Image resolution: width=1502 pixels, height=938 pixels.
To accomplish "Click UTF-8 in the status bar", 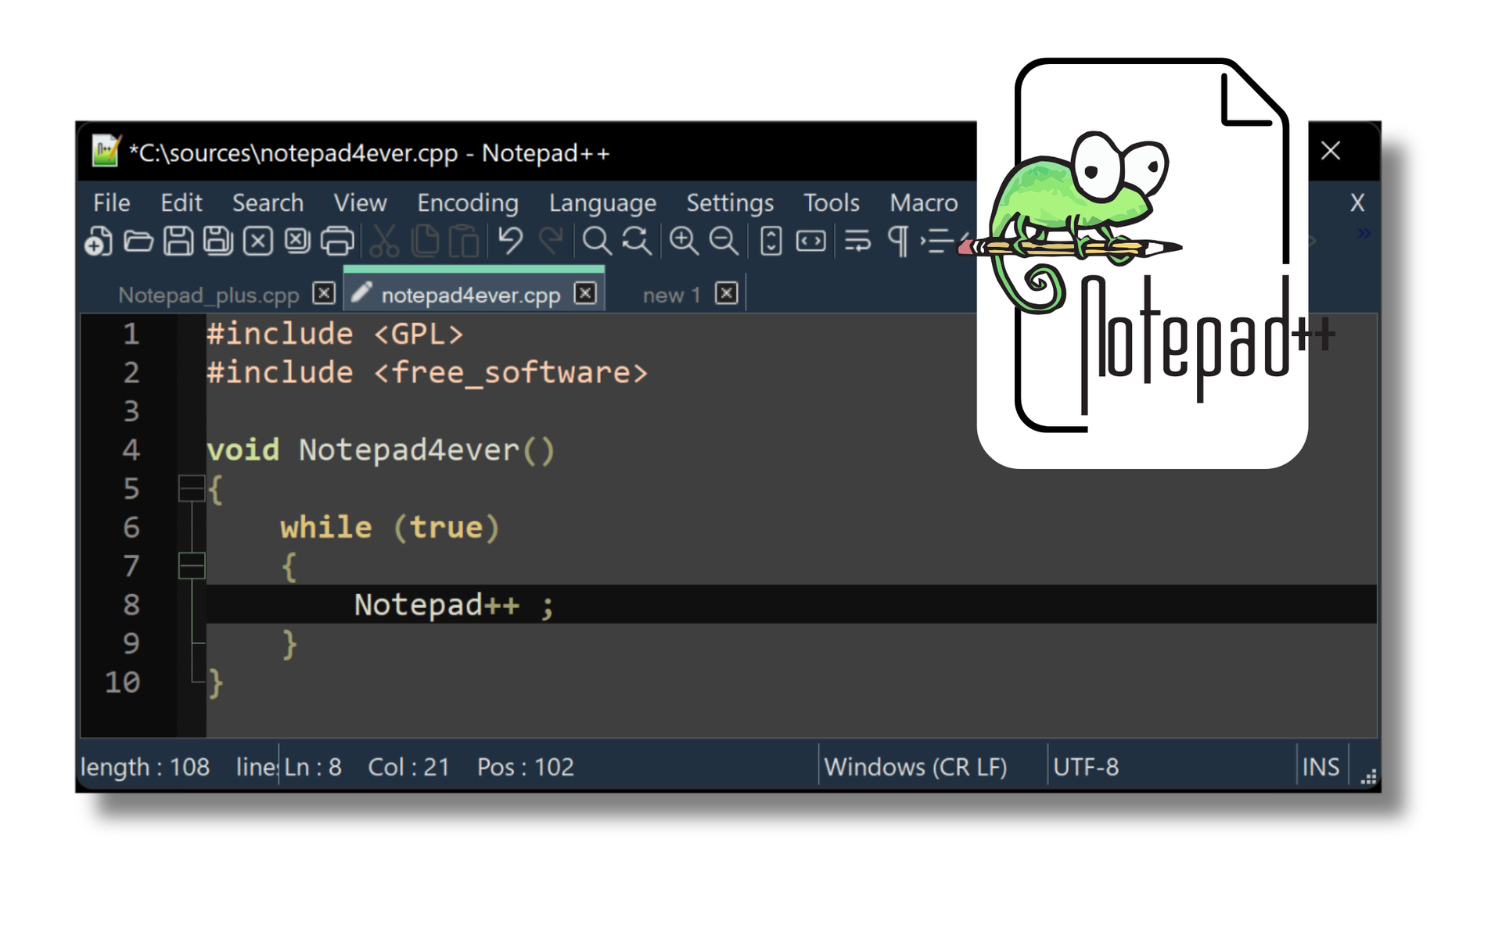I will (1087, 767).
